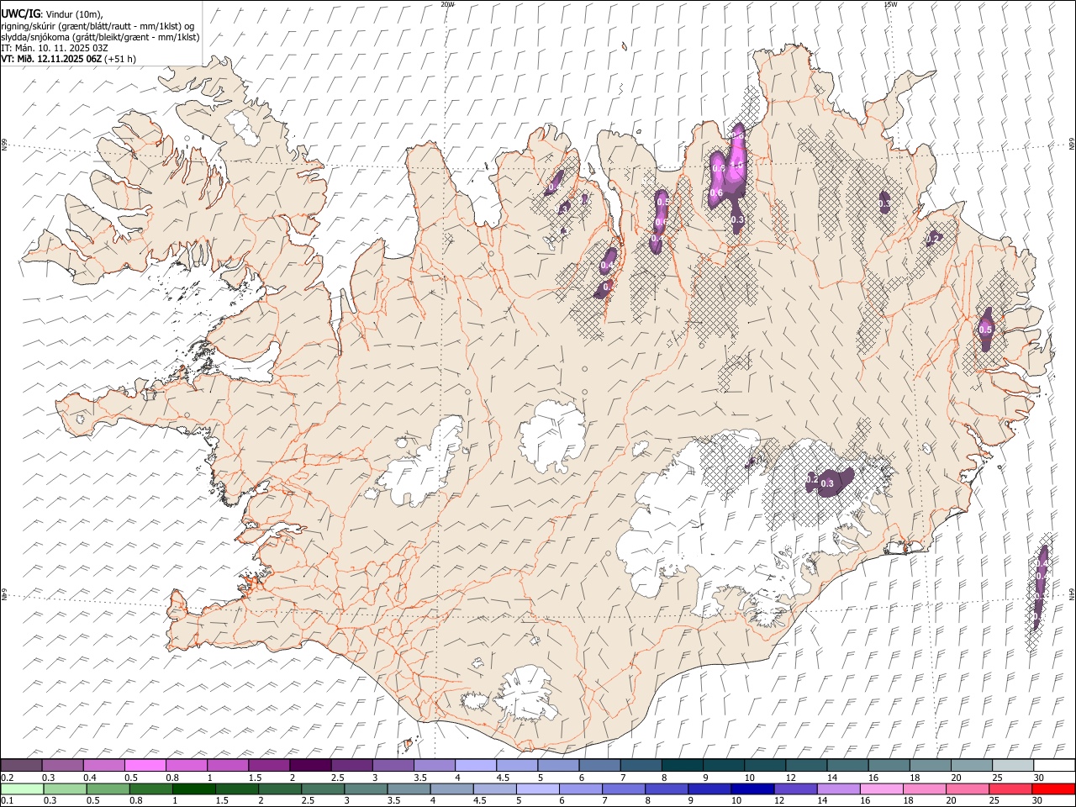The width and height of the screenshot is (1076, 807).
Task: Click the '0.1' label in the lower legend row
Action: 8,801
